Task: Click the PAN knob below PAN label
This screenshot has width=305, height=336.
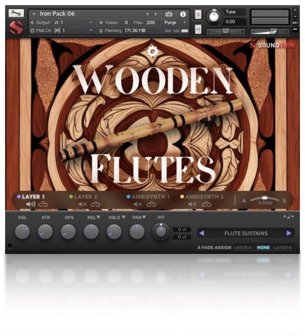Action: 137,232
